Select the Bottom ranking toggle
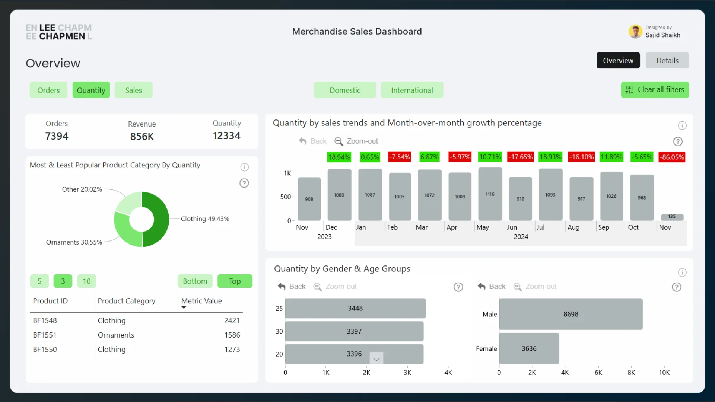 coord(195,281)
